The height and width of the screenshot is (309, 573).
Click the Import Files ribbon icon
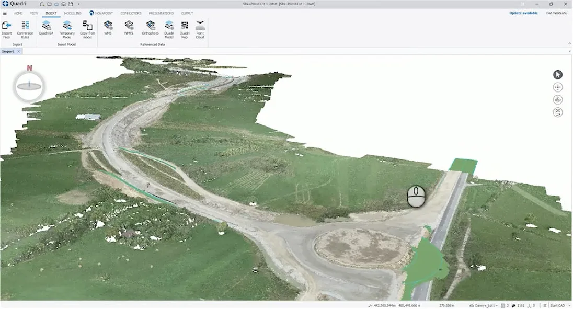pyautogui.click(x=6, y=30)
